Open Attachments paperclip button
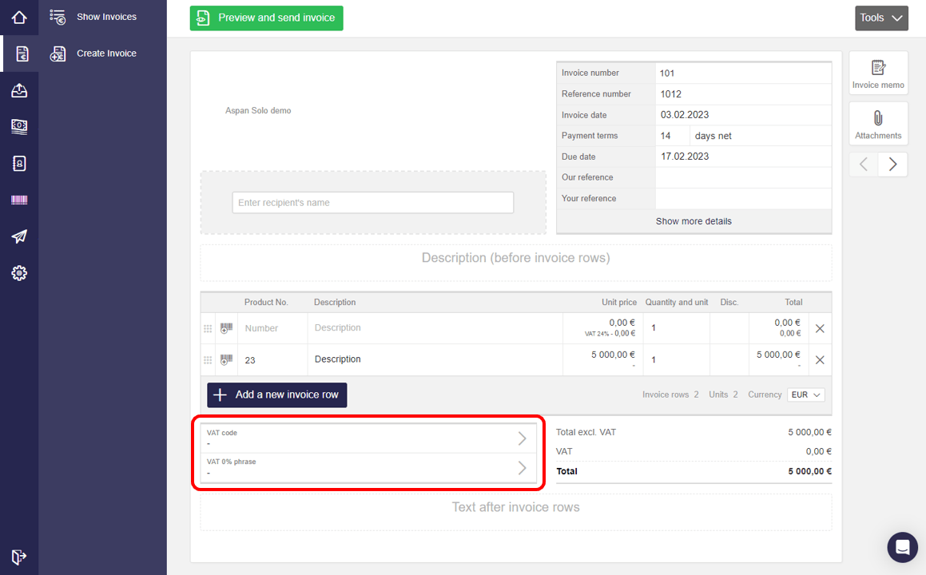The width and height of the screenshot is (926, 575). 878,123
